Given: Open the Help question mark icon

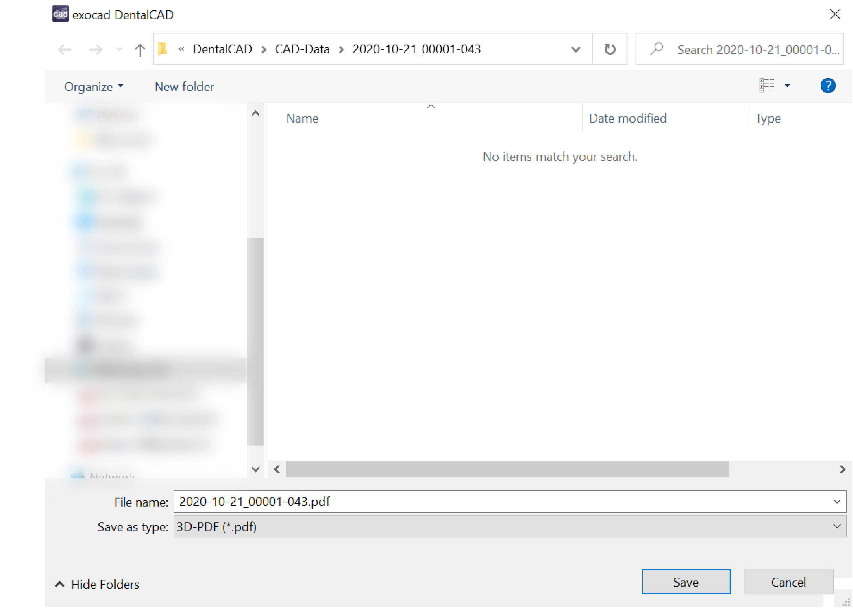Looking at the screenshot, I should 828,86.
